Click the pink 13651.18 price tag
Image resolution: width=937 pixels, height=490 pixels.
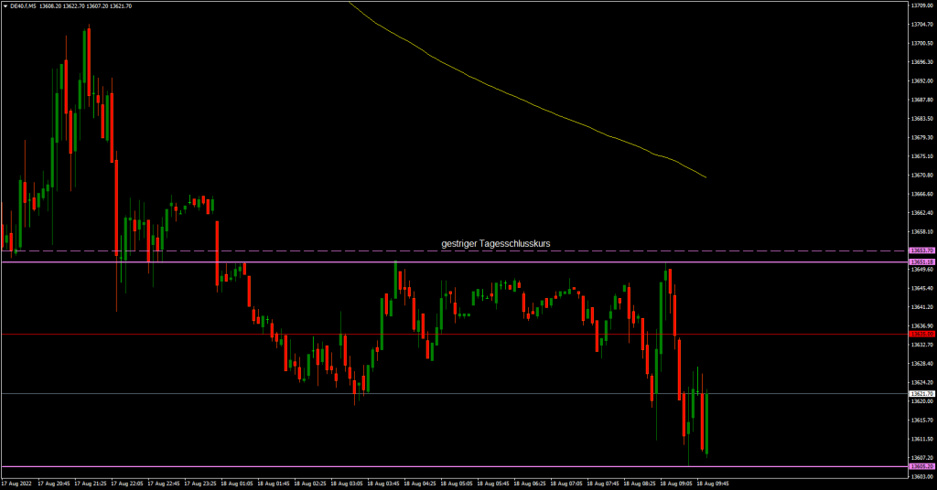(921, 262)
